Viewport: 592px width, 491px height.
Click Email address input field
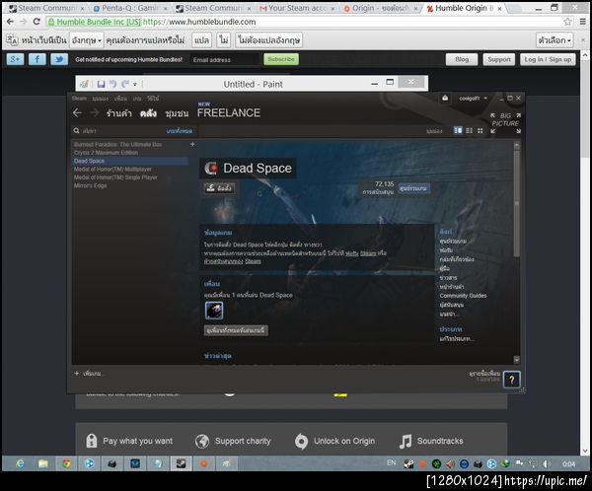pos(224,59)
